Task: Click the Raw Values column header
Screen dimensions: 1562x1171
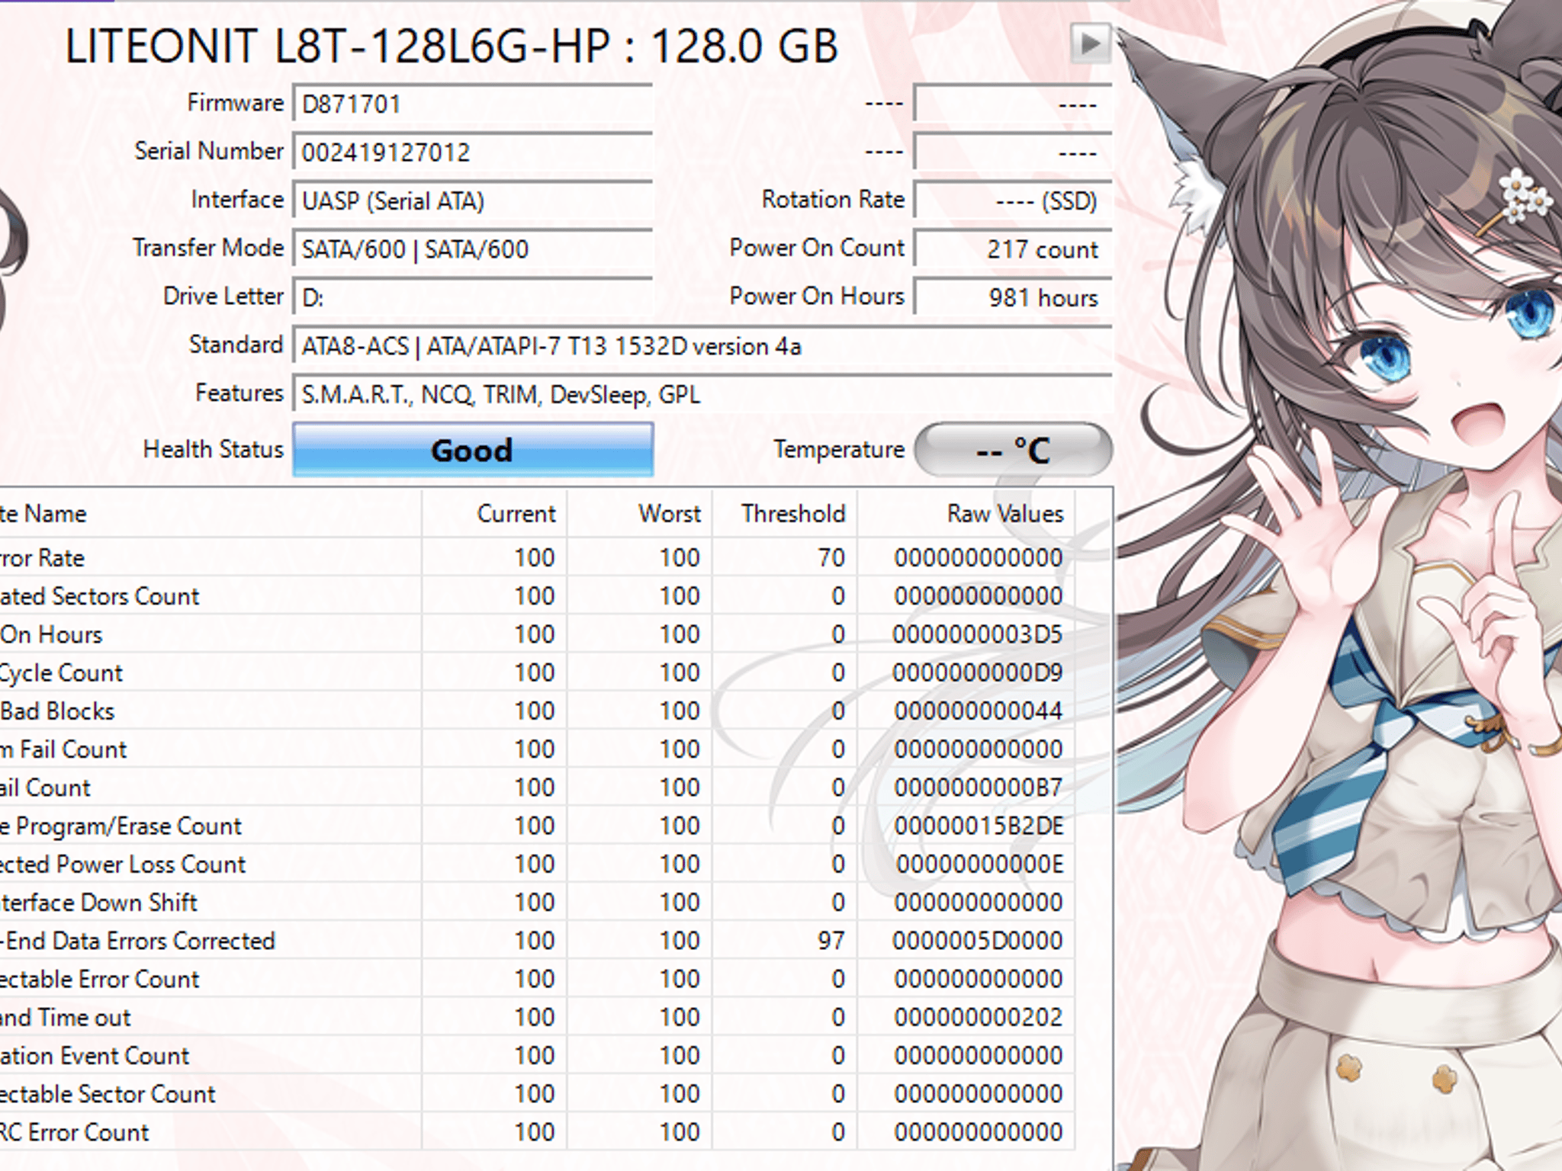Action: click(x=966, y=513)
